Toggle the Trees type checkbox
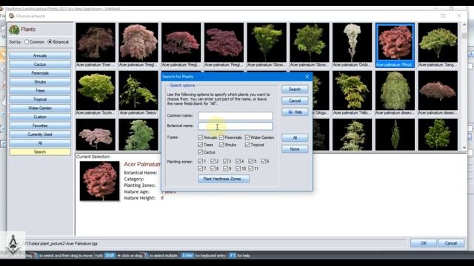The image size is (474, 266). [x=200, y=145]
